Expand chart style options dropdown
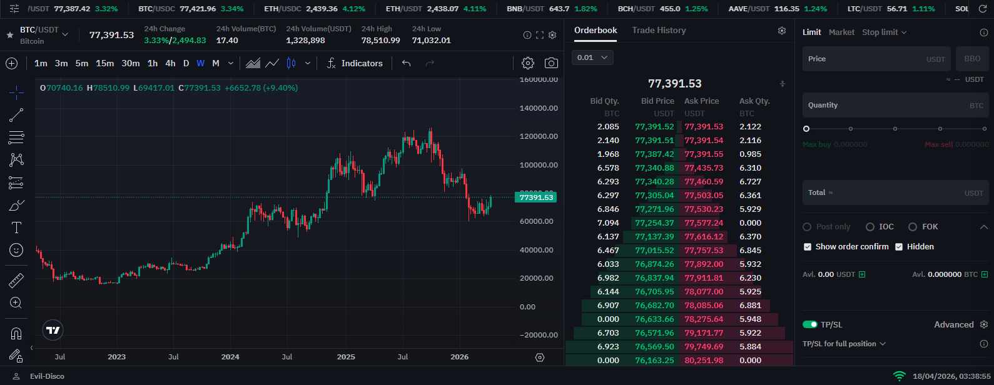 (308, 63)
